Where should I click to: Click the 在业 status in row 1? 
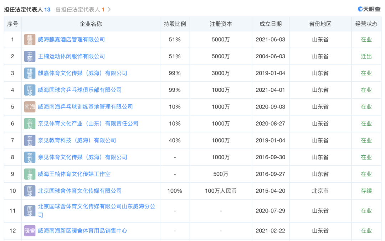click(x=366, y=40)
